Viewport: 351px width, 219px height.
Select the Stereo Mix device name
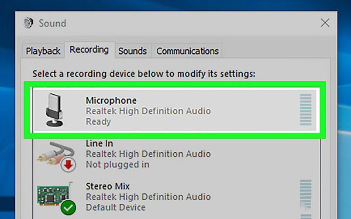[x=108, y=186]
